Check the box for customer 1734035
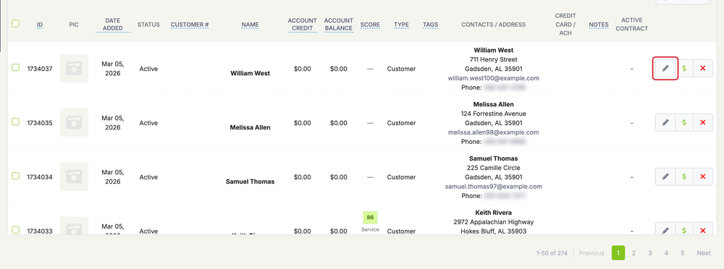 (15, 121)
